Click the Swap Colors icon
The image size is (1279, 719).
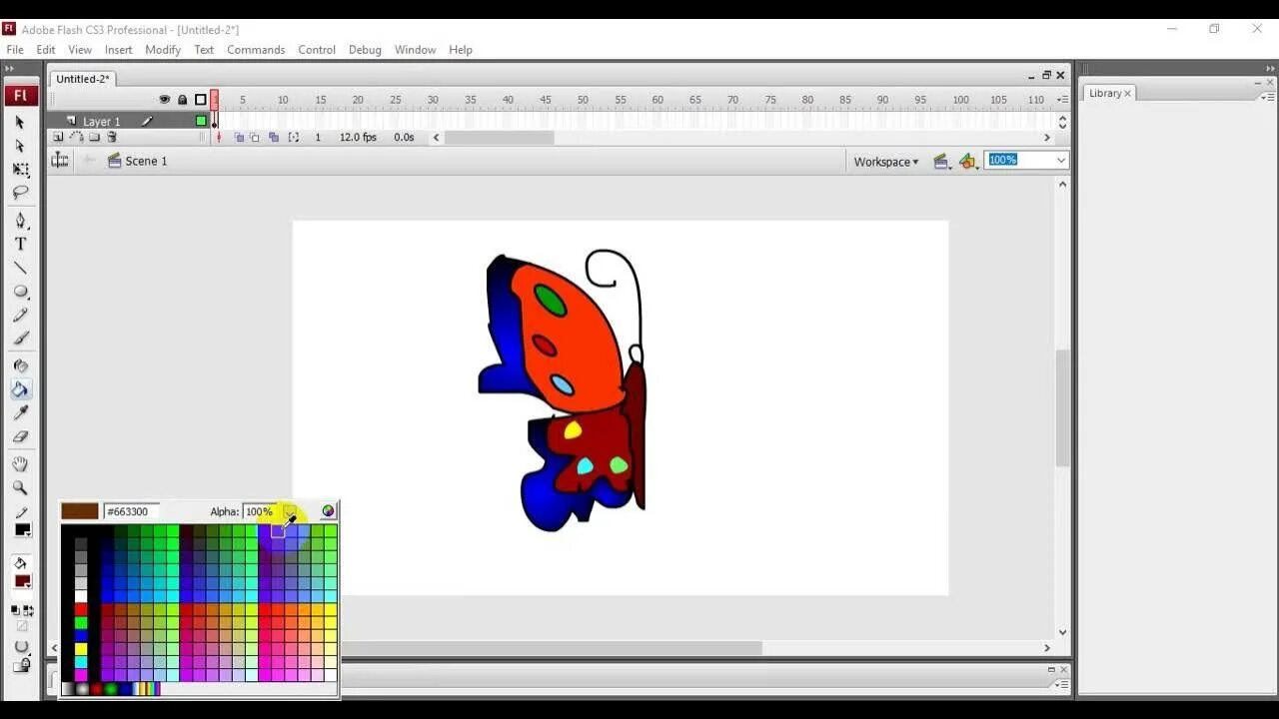tap(28, 610)
